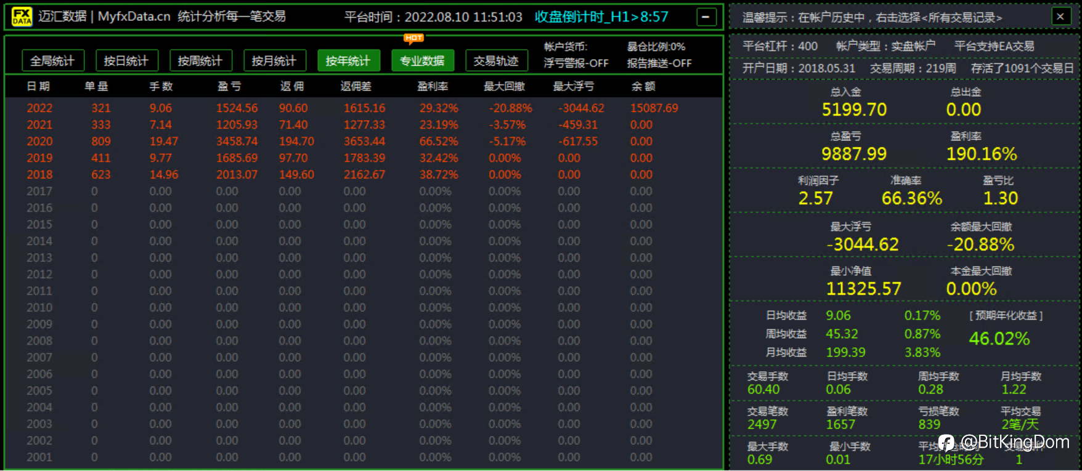Select the 按年统计 tab
This screenshot has height=471, width=1082.
(x=348, y=61)
